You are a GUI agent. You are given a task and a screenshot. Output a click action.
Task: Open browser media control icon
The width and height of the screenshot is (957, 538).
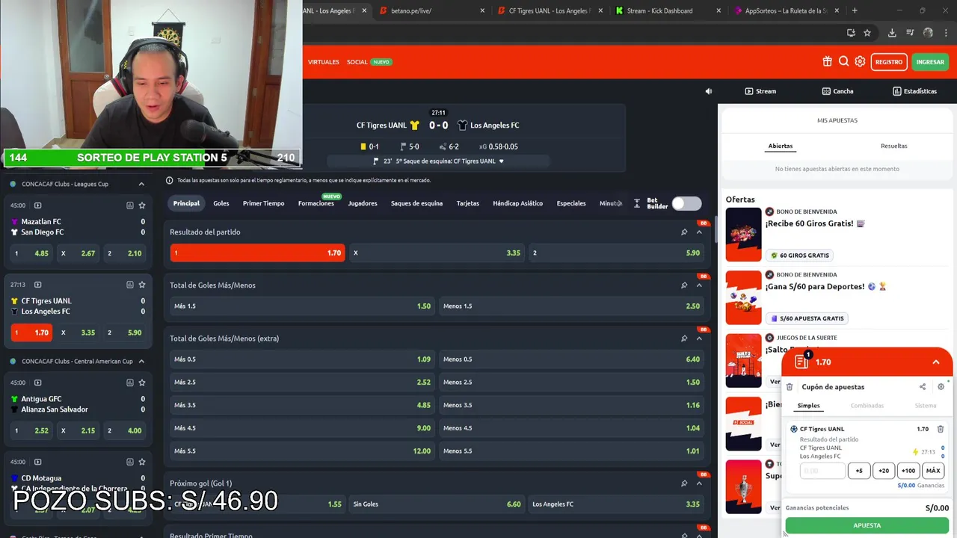910,33
